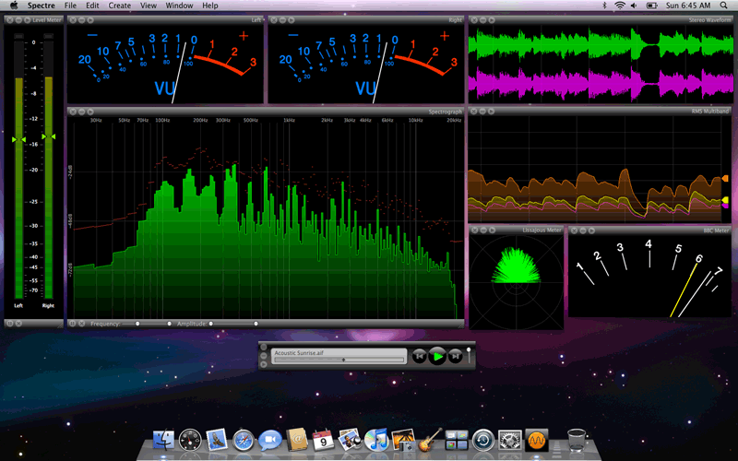The width and height of the screenshot is (738, 461).
Task: Click the Frequency slider maximum handle
Action: [x=170, y=324]
